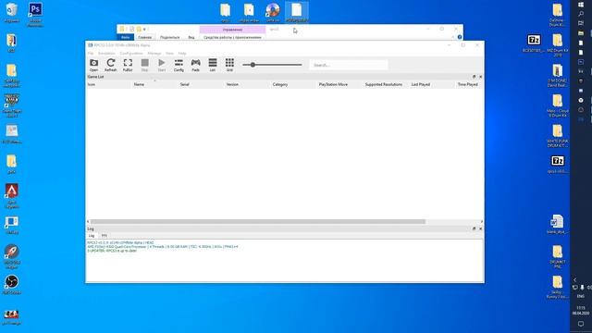Select the Управление tab in Explorer window
The image size is (592, 333).
click(232, 30)
